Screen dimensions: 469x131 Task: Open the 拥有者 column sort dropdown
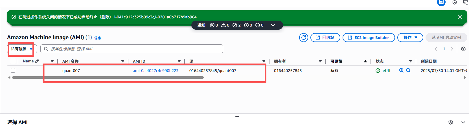[320, 61]
